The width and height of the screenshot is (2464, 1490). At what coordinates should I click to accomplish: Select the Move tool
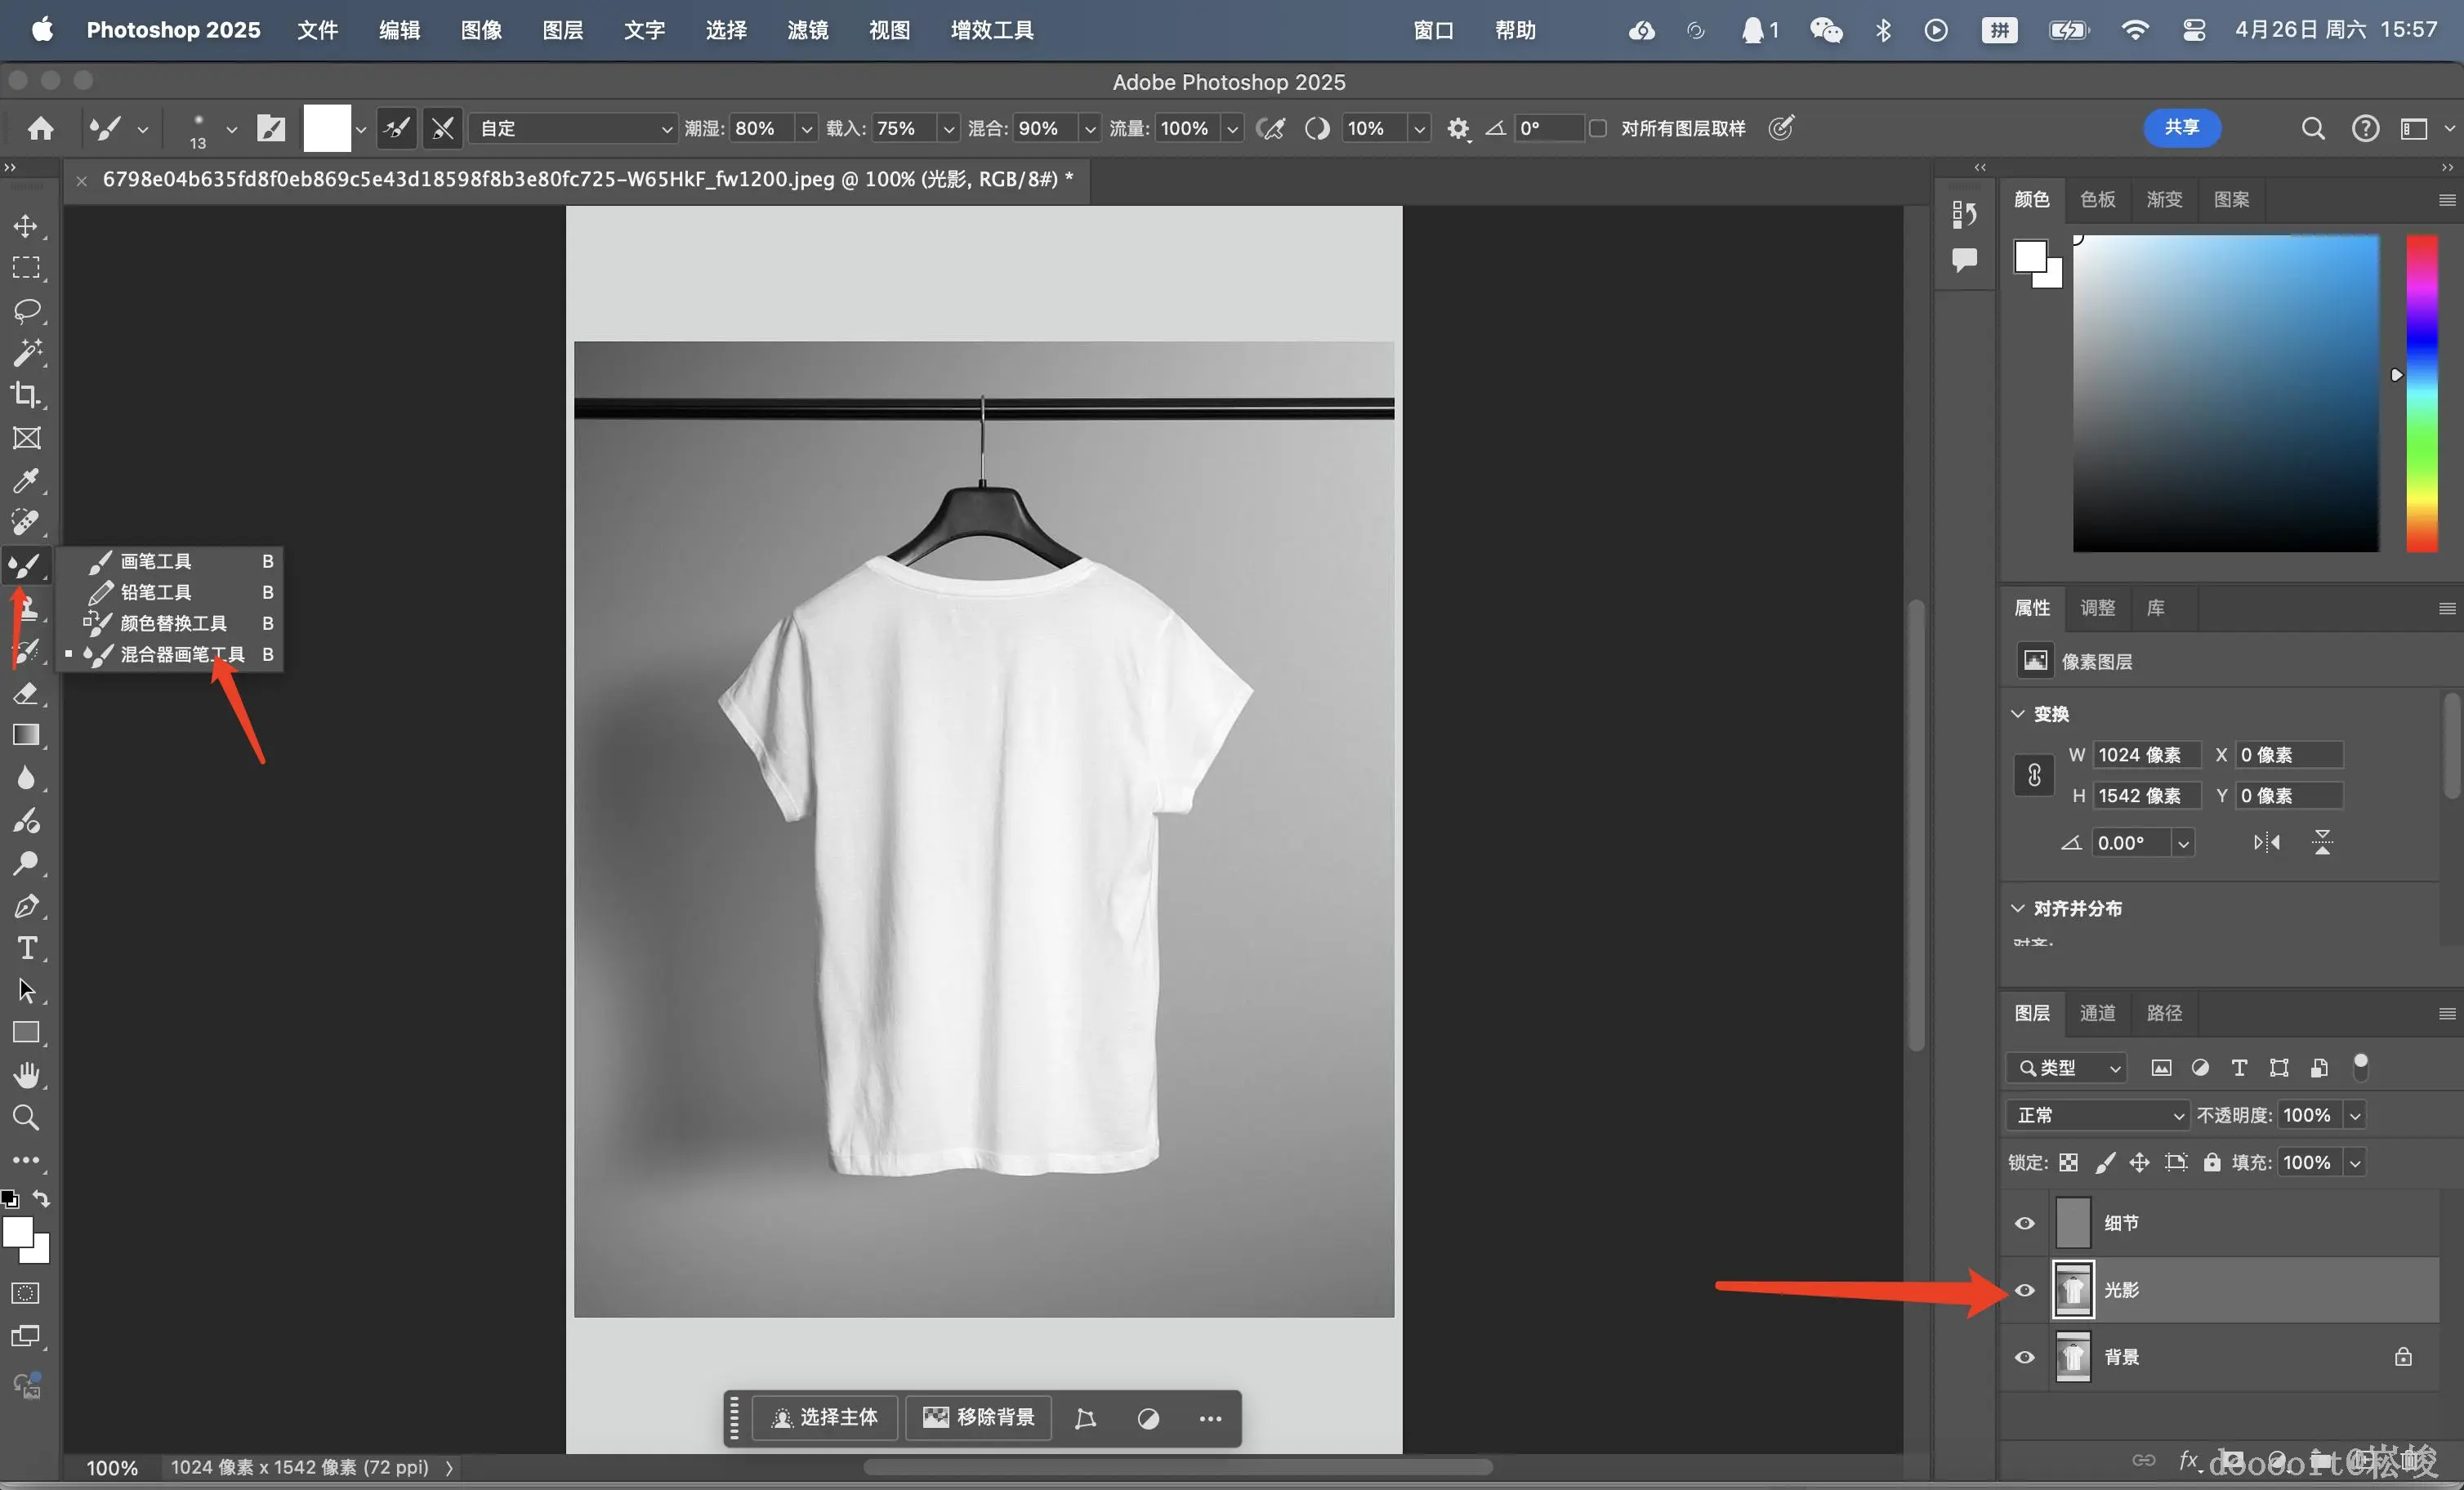[26, 226]
